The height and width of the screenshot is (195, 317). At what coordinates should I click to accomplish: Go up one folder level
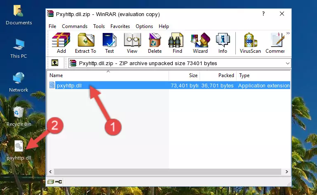pos(55,63)
